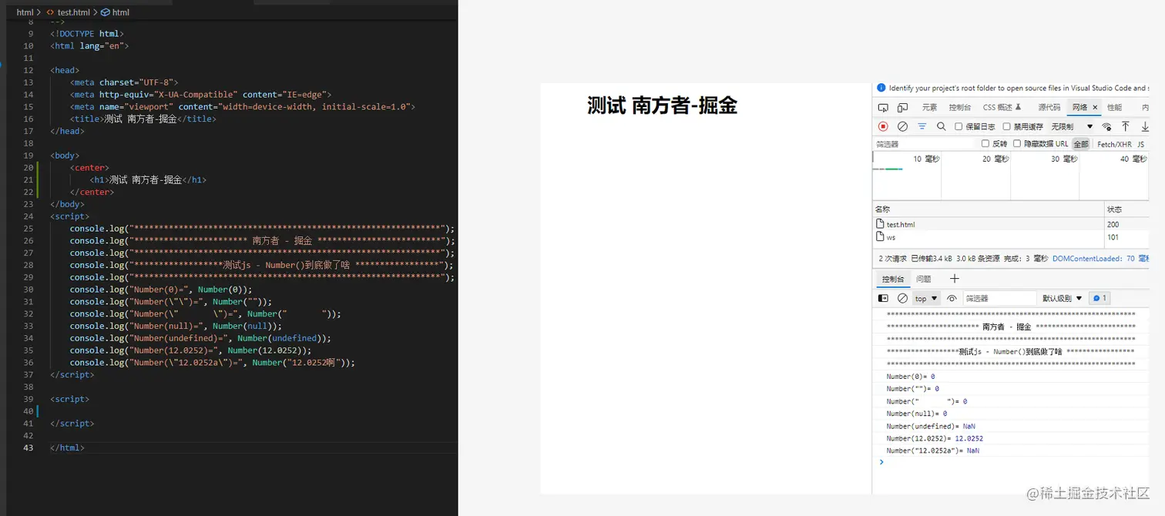Click test.html file icon in breadcrumb
Image resolution: width=1165 pixels, height=516 pixels.
(50, 12)
